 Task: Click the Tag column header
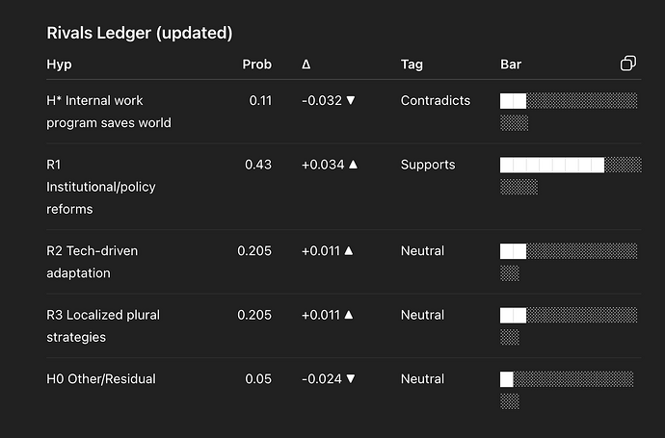point(412,64)
